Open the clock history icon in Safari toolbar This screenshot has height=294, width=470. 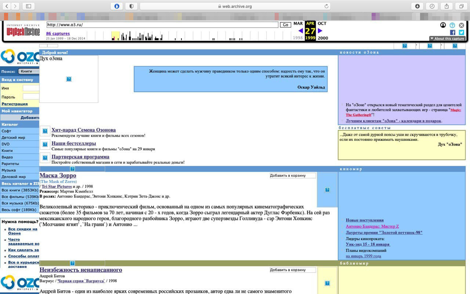432,6
